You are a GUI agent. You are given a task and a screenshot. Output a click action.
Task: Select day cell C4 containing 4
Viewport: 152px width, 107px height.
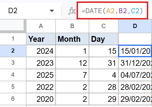[104, 75]
